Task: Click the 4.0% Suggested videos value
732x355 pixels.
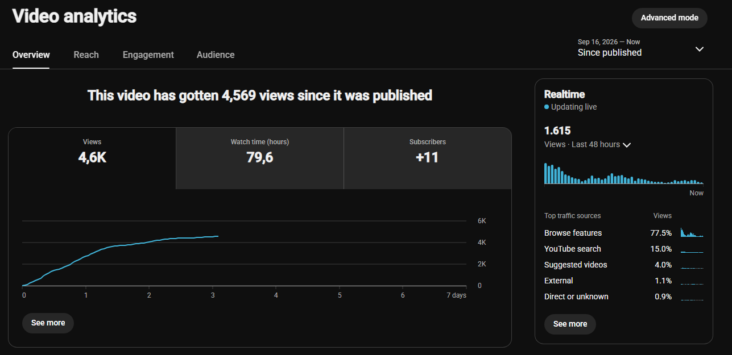Action: (x=663, y=265)
